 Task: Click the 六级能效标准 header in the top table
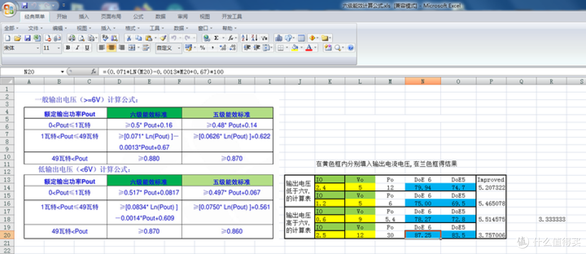point(144,113)
